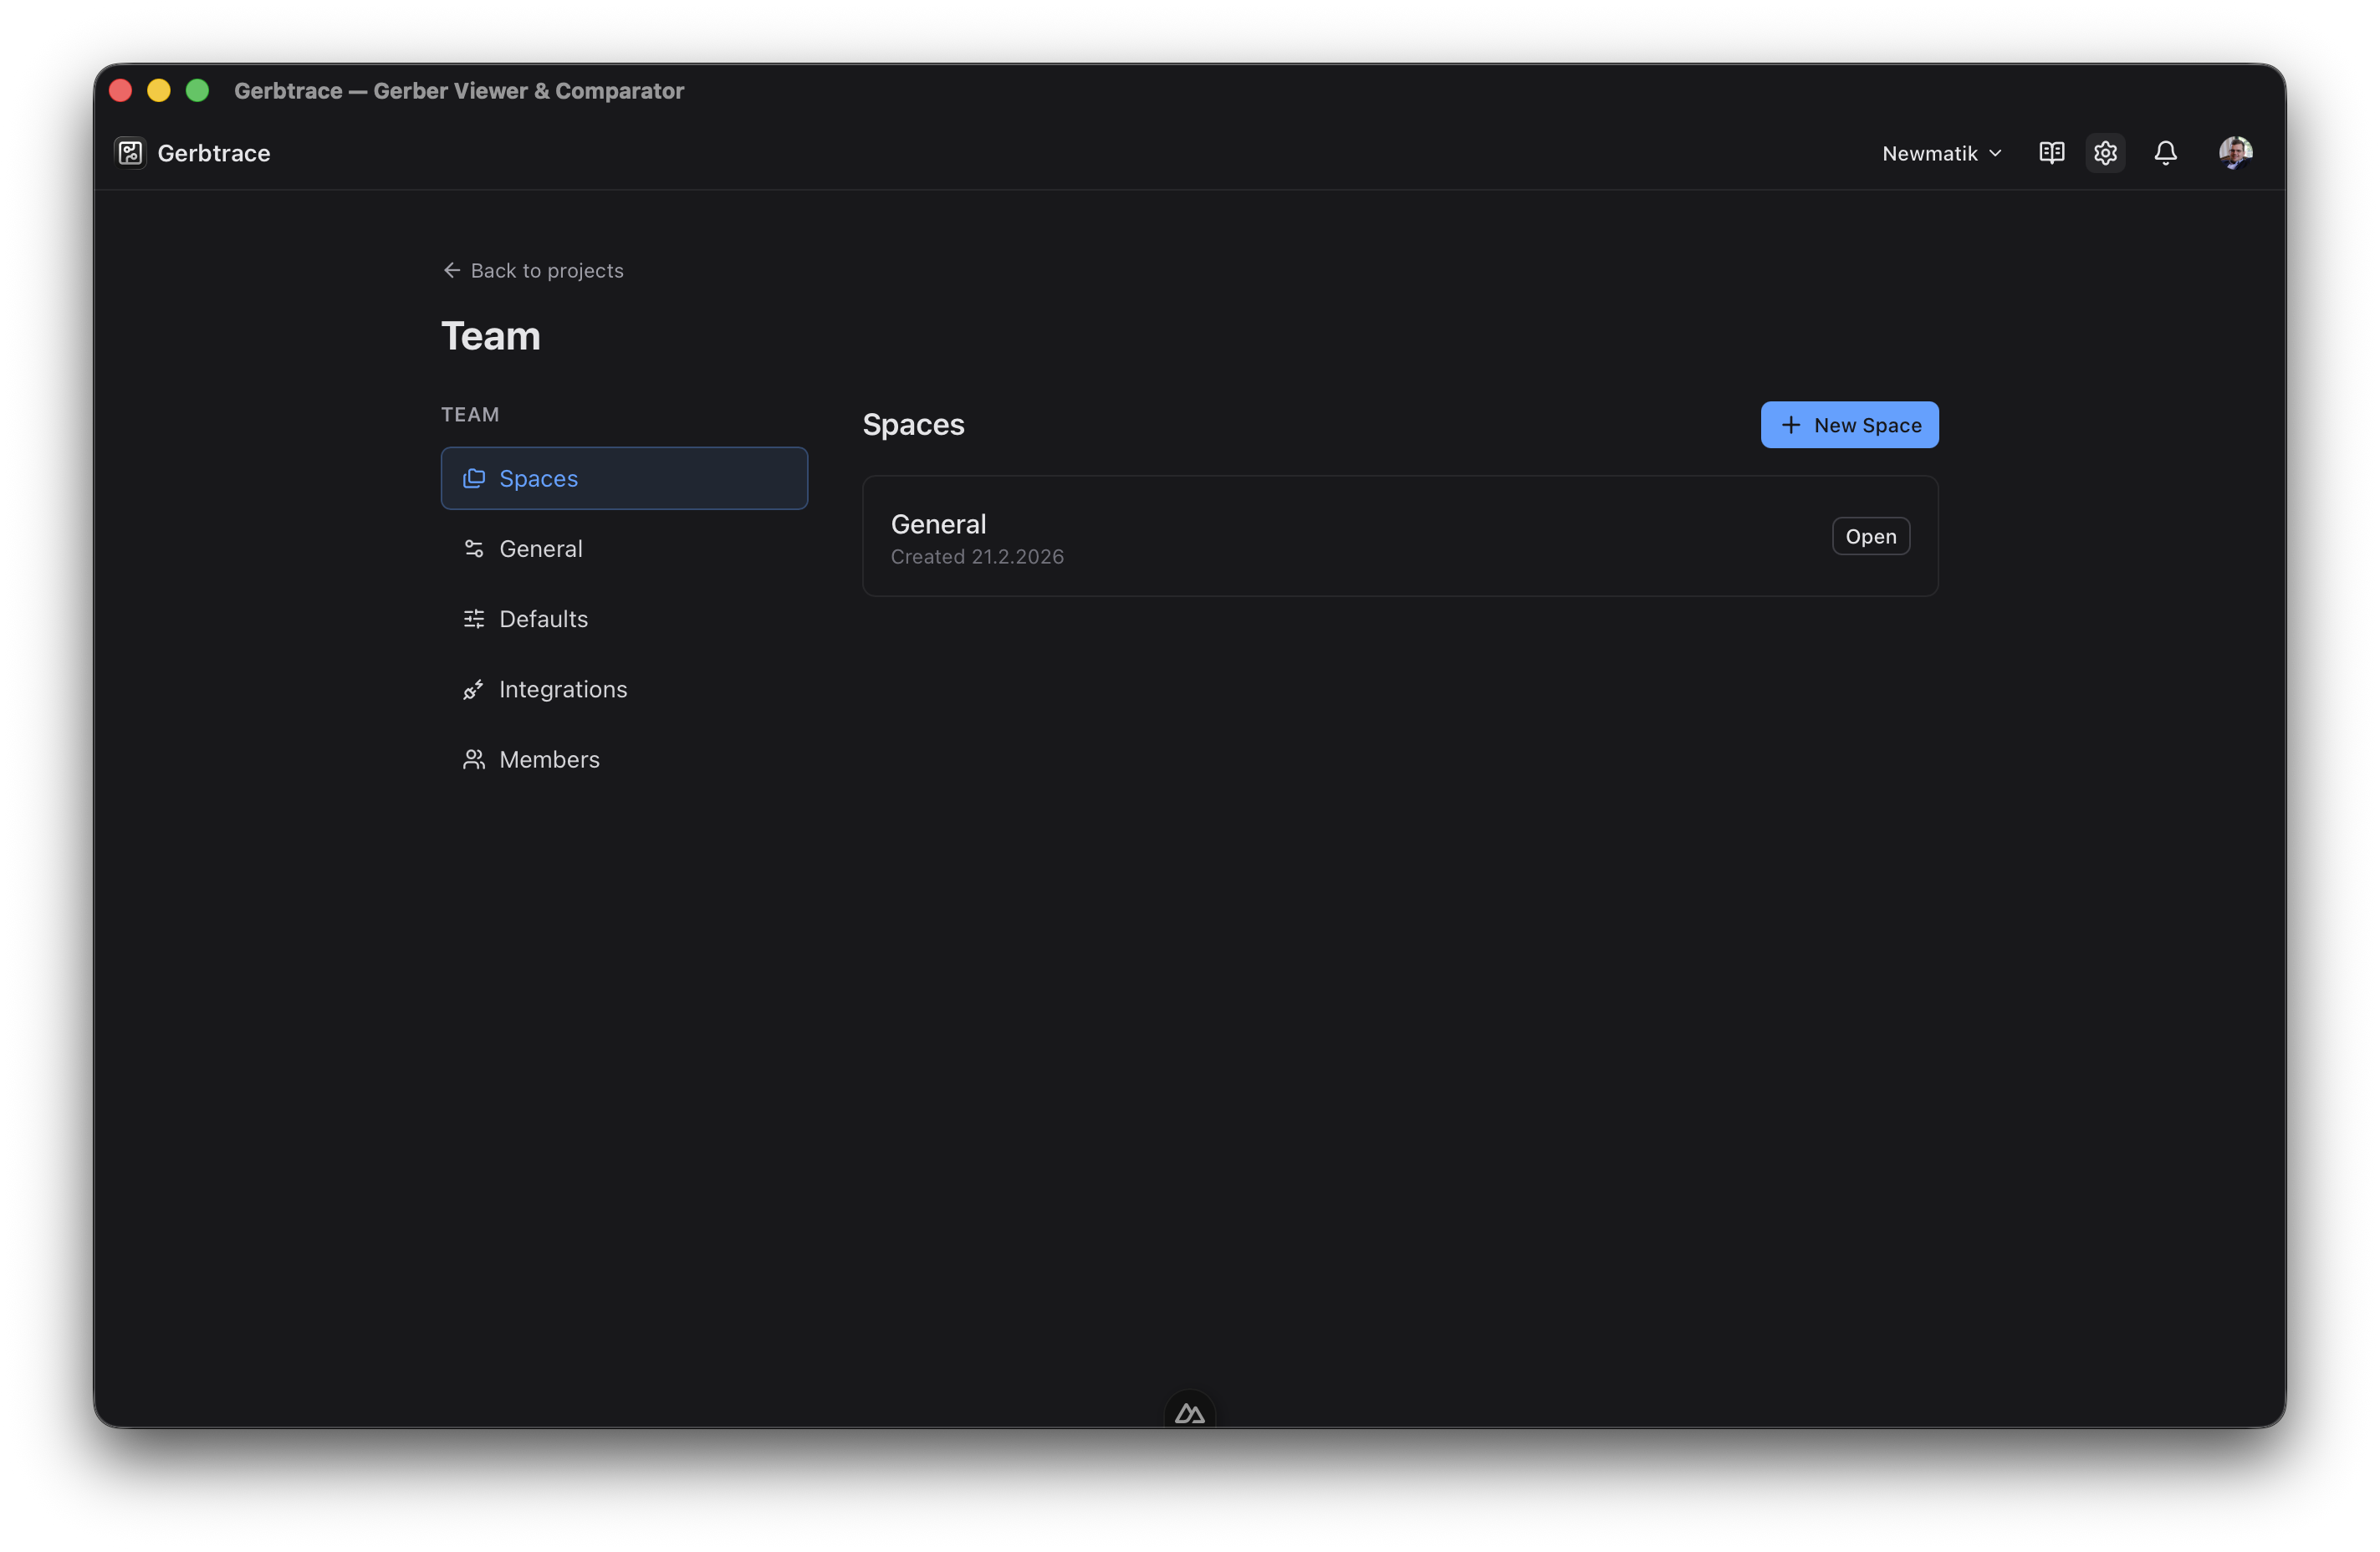Open the documentation book icon
The image size is (2380, 1552).
2051,153
